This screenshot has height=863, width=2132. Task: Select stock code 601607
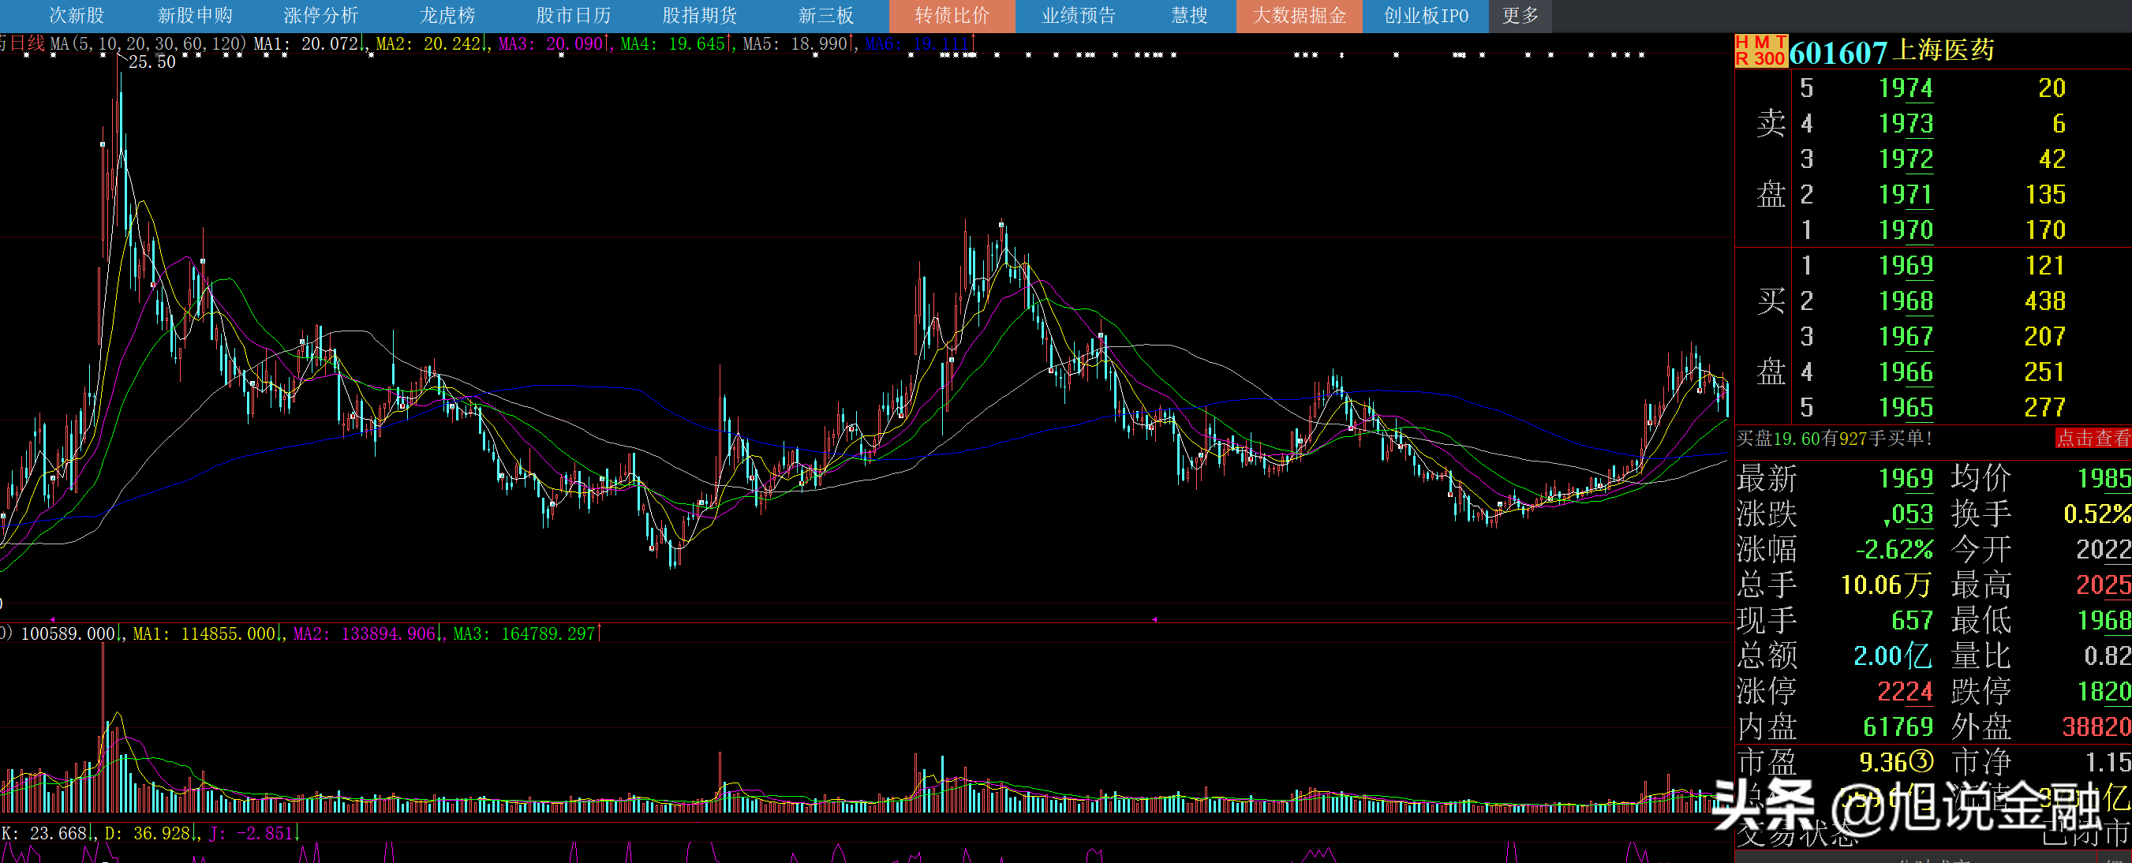click(1838, 53)
